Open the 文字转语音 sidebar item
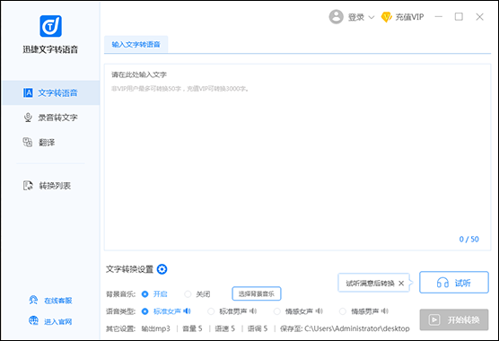The width and height of the screenshot is (499, 341). pos(51,92)
